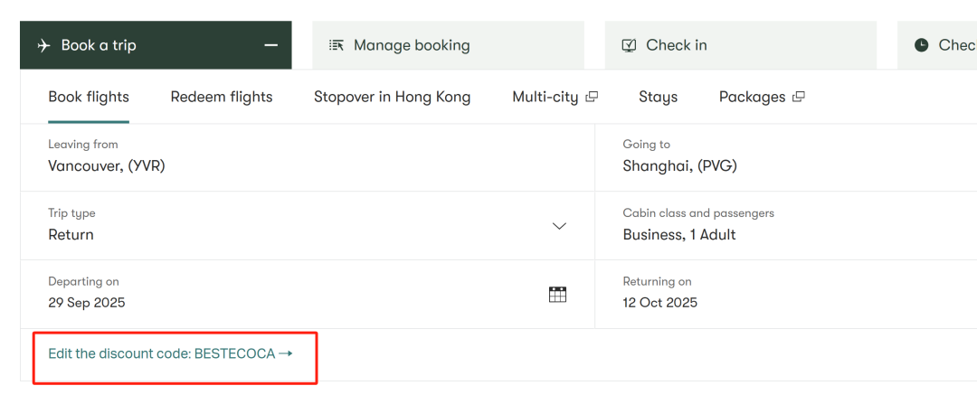977x395 pixels.
Task: Click the Check in tab label
Action: [x=677, y=45]
